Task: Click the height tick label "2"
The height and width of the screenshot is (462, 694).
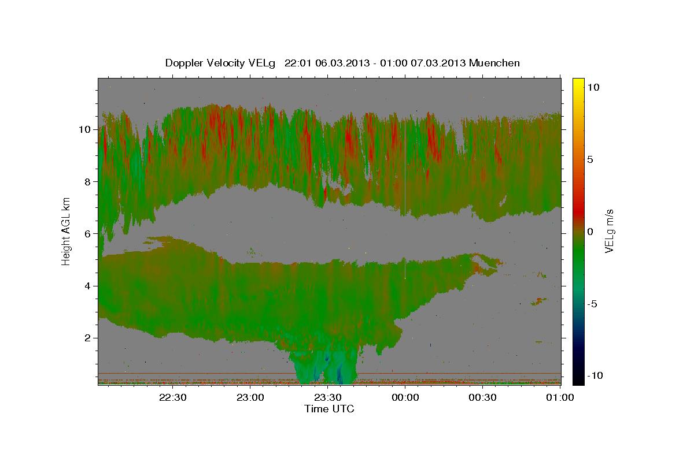Action: pos(88,338)
